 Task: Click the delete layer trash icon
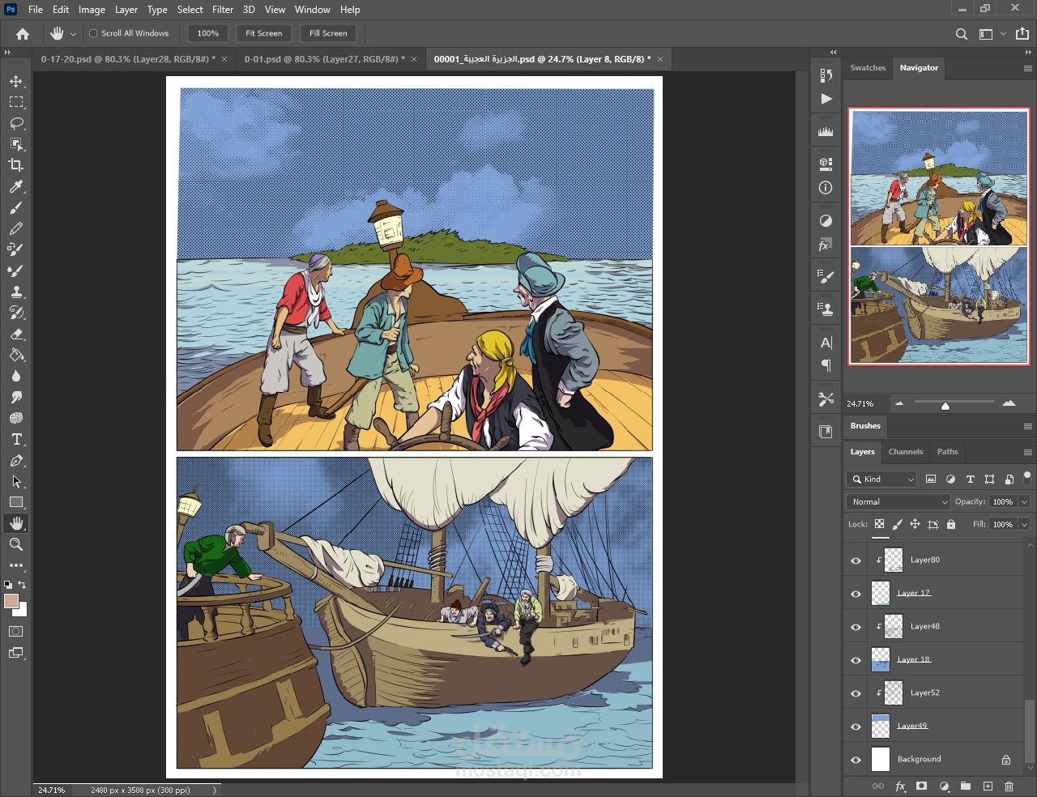point(1009,786)
